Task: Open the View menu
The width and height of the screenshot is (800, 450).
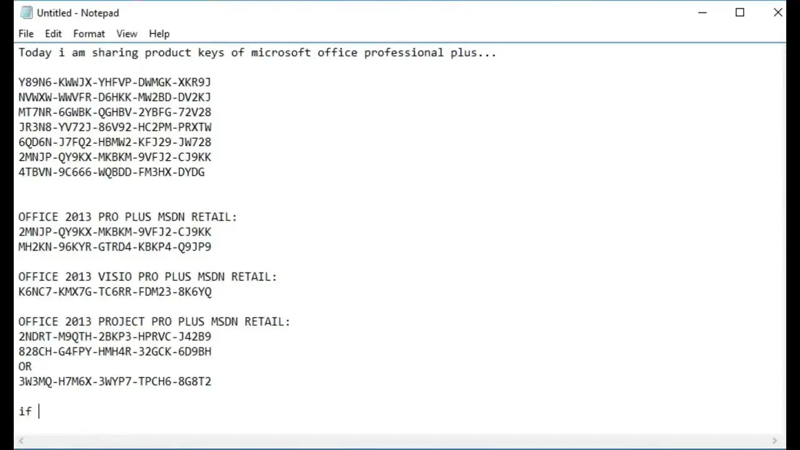Action: (x=127, y=34)
